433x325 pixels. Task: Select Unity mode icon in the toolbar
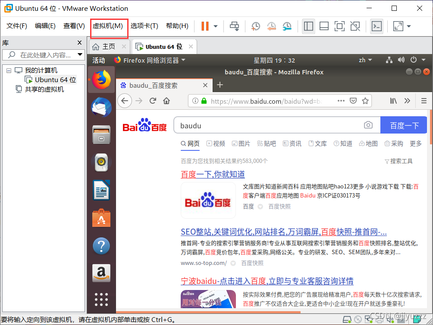355,26
